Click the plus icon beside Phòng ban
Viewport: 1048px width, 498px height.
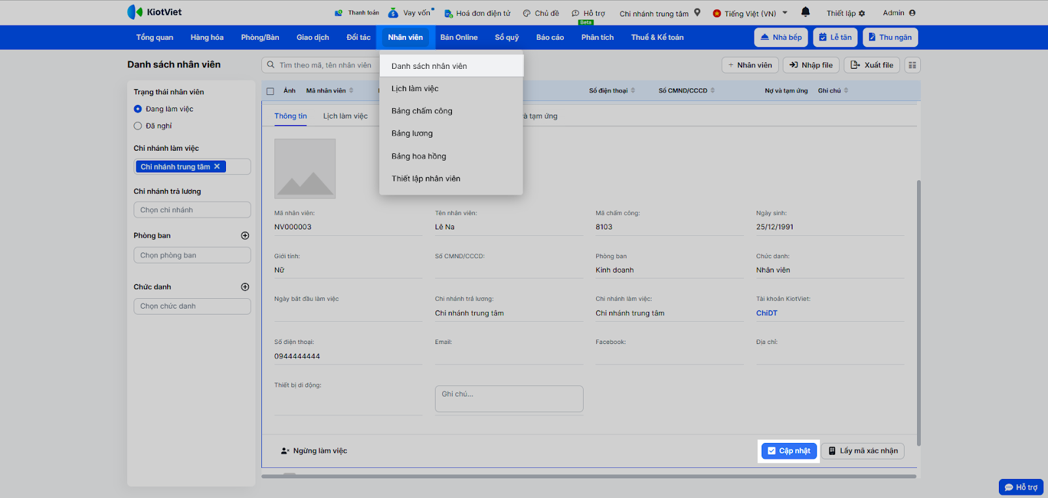pyautogui.click(x=245, y=236)
